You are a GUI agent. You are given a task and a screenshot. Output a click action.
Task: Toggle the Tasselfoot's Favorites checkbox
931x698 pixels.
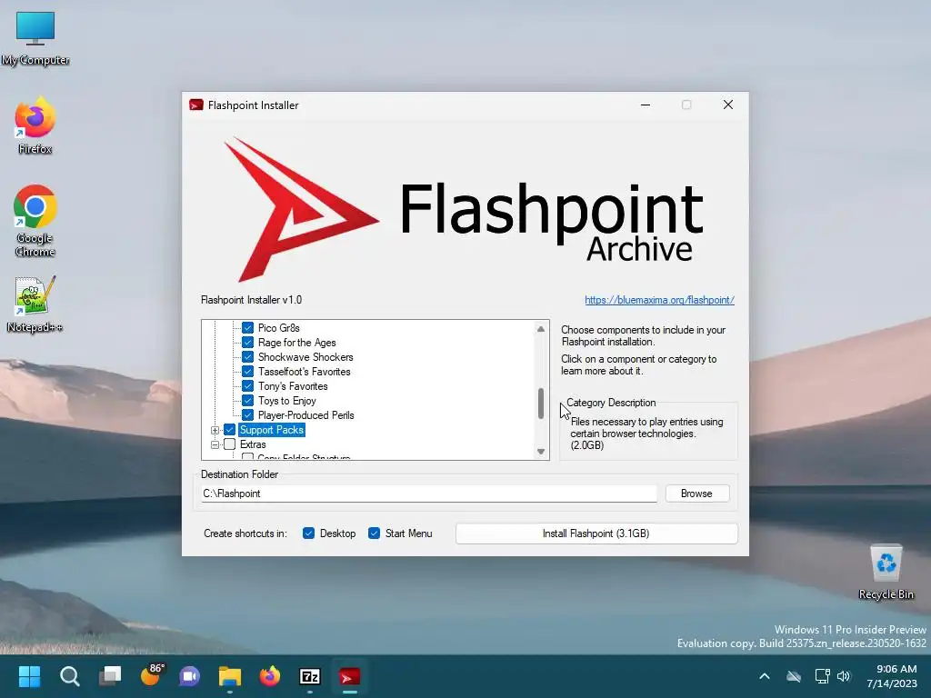click(247, 372)
